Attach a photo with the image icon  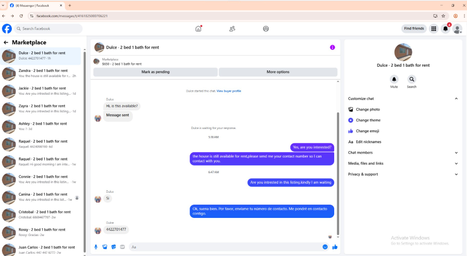[x=105, y=247]
